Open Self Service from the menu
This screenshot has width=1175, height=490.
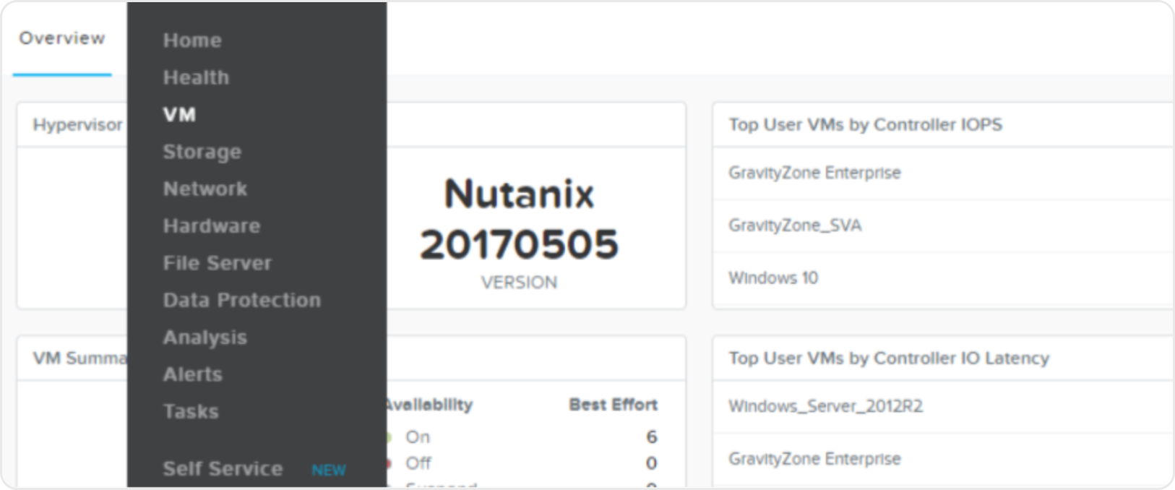[x=223, y=469]
